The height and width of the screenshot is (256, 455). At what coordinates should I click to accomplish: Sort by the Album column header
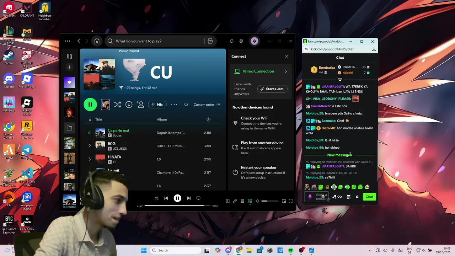coord(162,119)
